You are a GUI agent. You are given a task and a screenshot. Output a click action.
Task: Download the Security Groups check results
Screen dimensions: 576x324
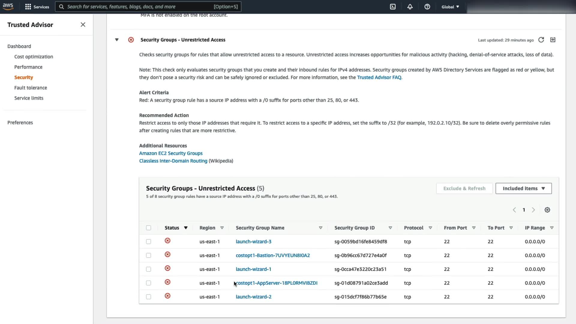tap(553, 40)
